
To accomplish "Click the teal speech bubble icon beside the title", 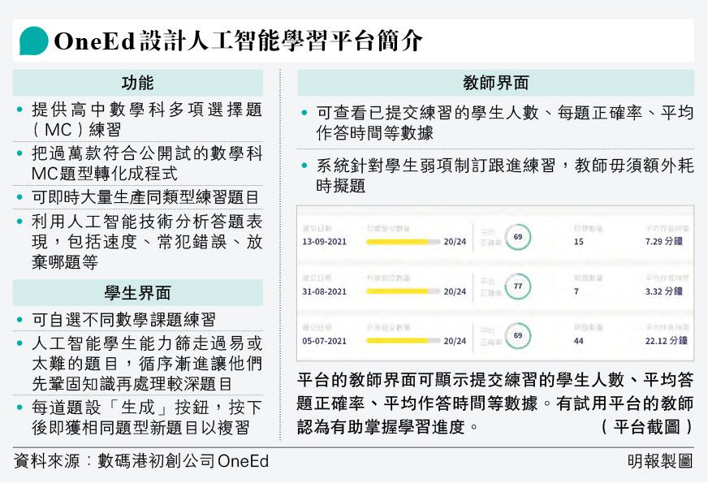I will pyautogui.click(x=33, y=41).
